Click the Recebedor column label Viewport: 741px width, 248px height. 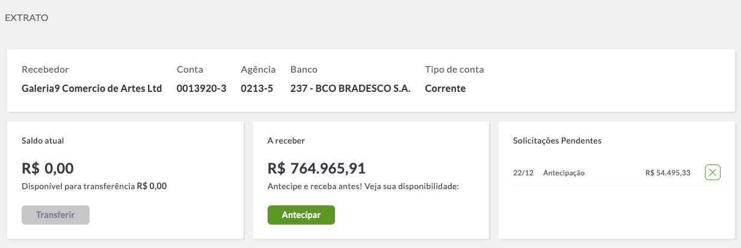click(45, 70)
